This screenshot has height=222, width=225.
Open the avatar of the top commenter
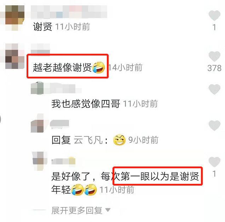15,18
